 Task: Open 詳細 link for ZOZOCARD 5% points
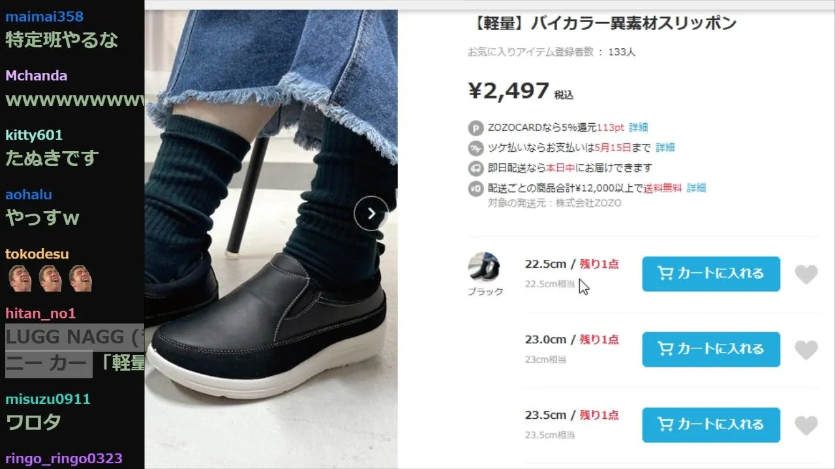point(638,127)
